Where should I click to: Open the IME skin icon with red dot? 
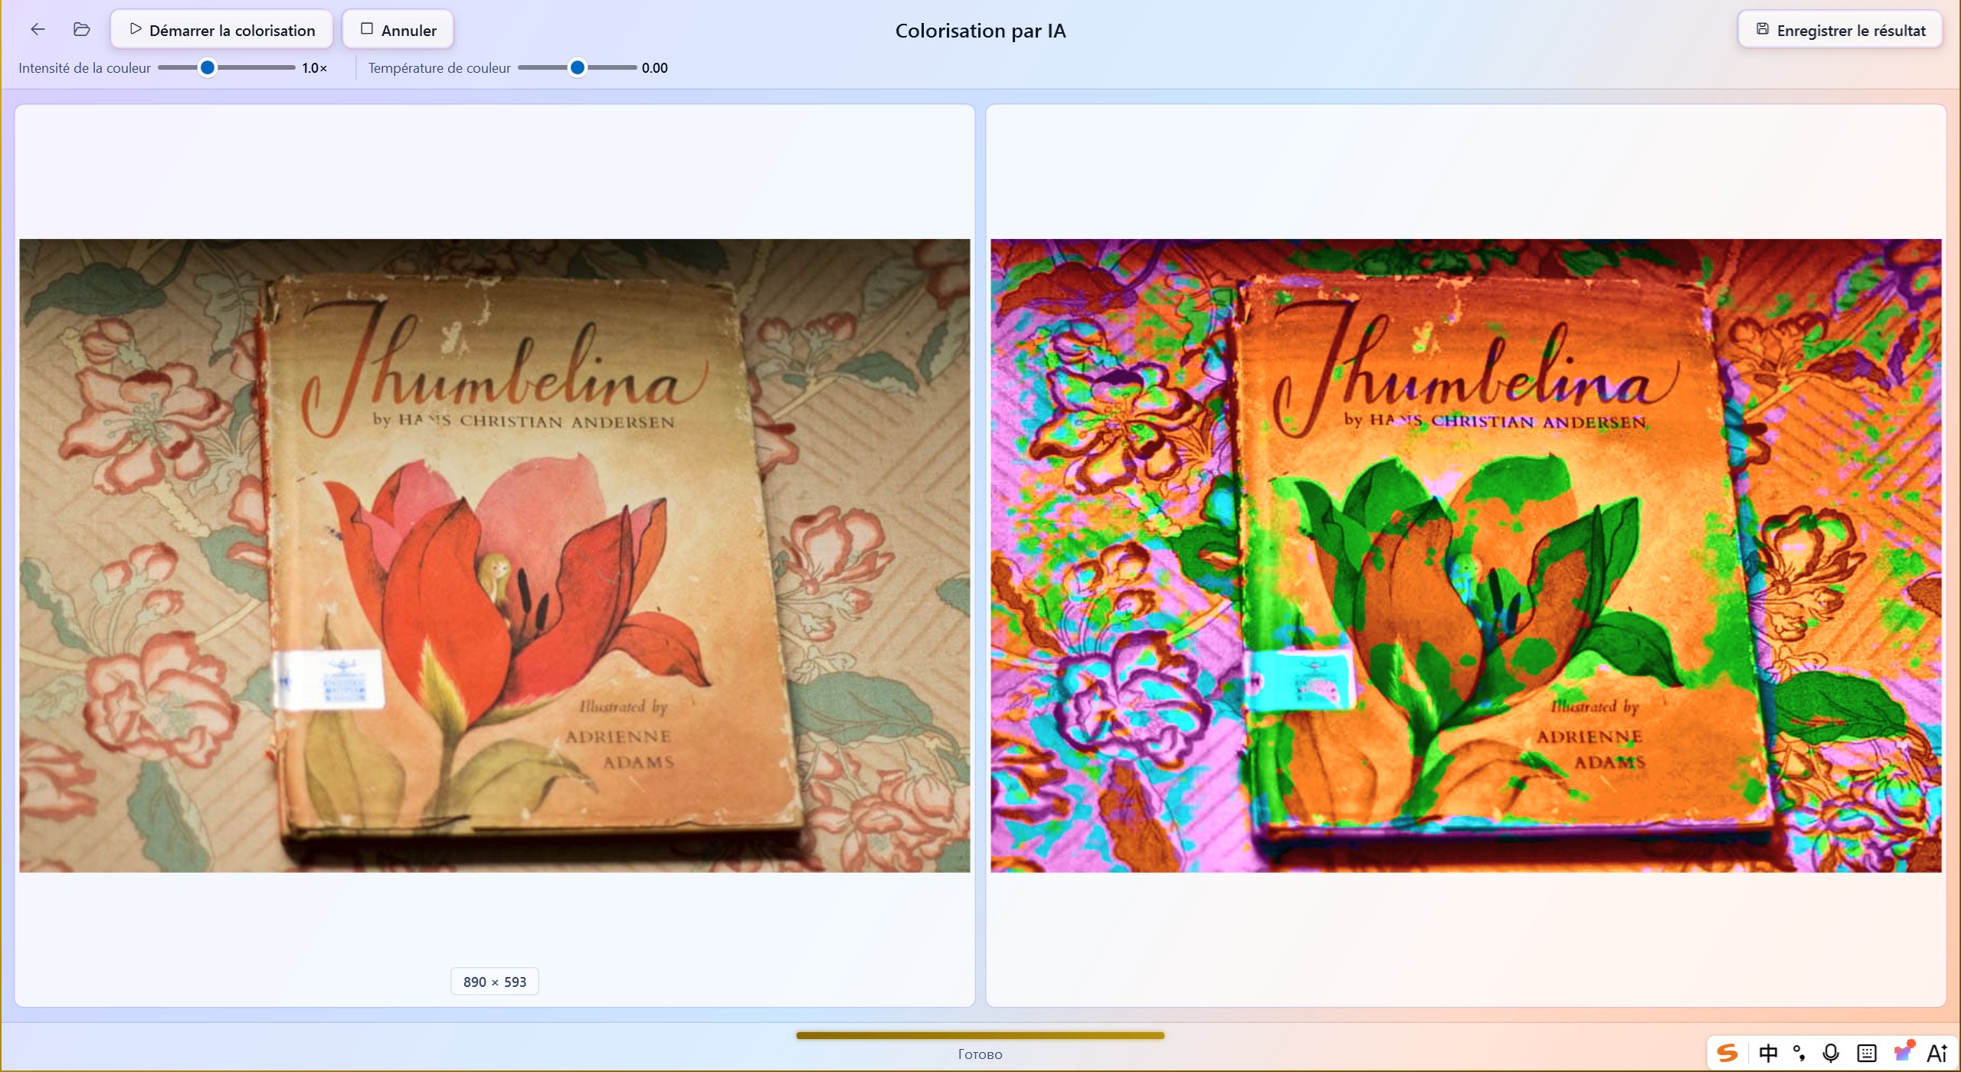coord(1904,1051)
